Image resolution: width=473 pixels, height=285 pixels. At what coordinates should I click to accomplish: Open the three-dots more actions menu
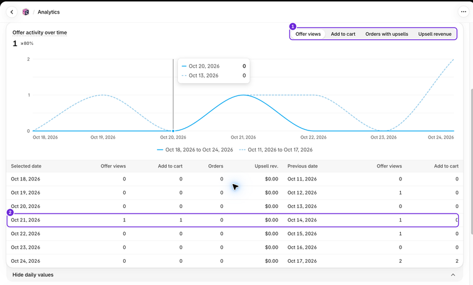[x=463, y=12]
